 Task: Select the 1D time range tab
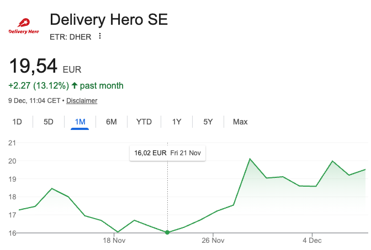pos(17,122)
